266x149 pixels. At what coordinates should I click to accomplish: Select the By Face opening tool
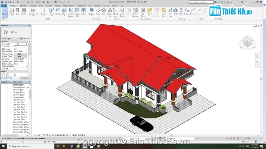click(170, 12)
